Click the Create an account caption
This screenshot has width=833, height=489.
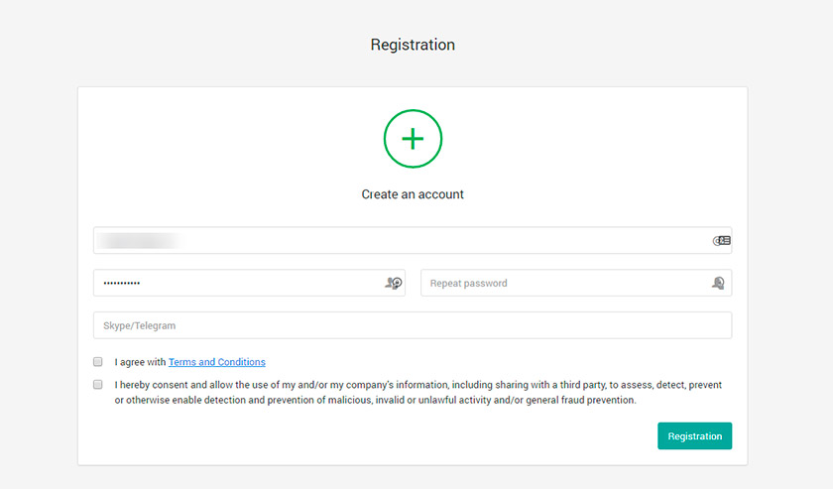tap(413, 194)
